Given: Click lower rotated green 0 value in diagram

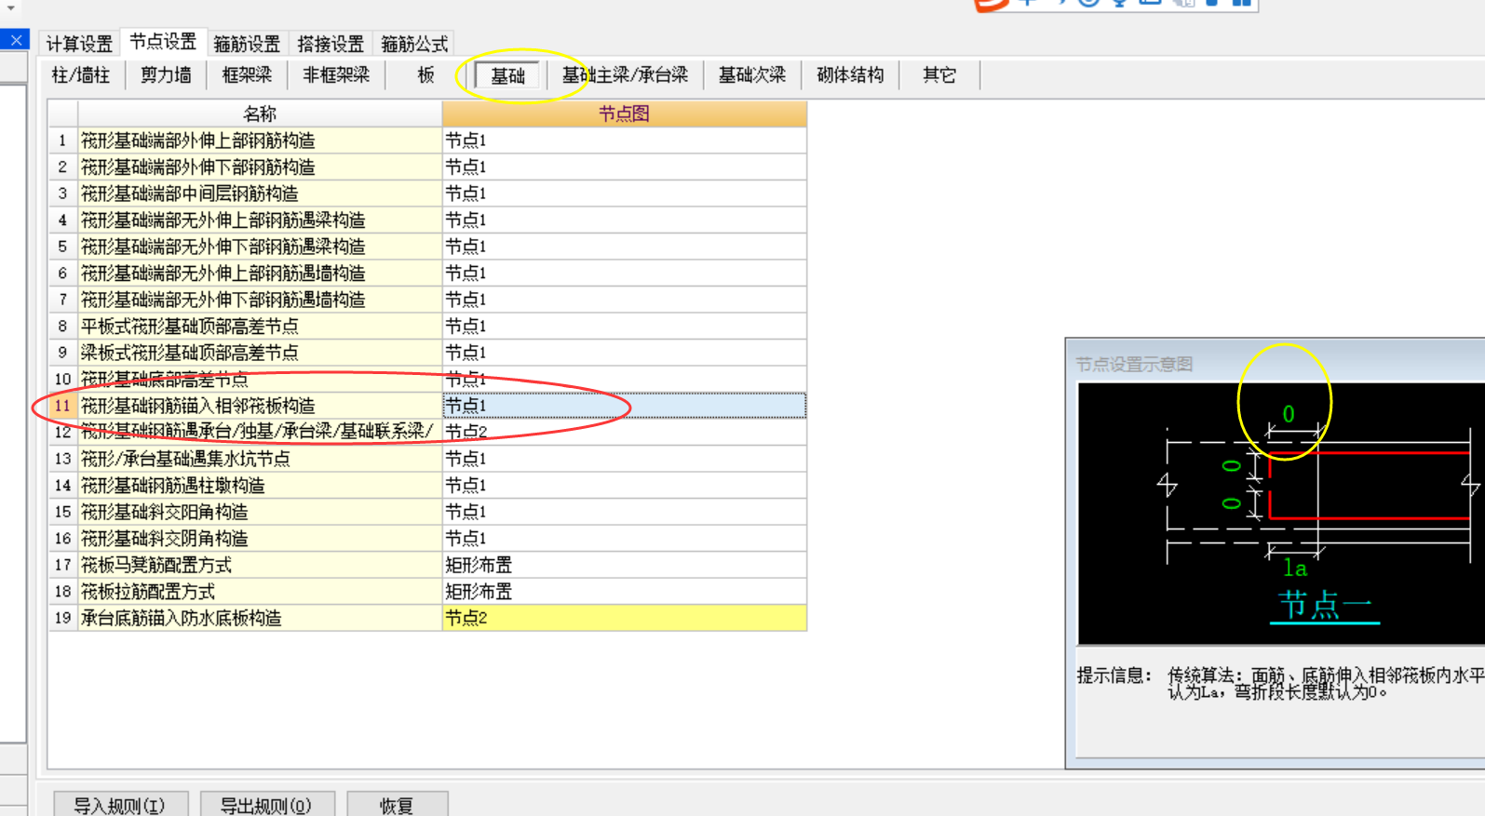Looking at the screenshot, I should pyautogui.click(x=1232, y=503).
